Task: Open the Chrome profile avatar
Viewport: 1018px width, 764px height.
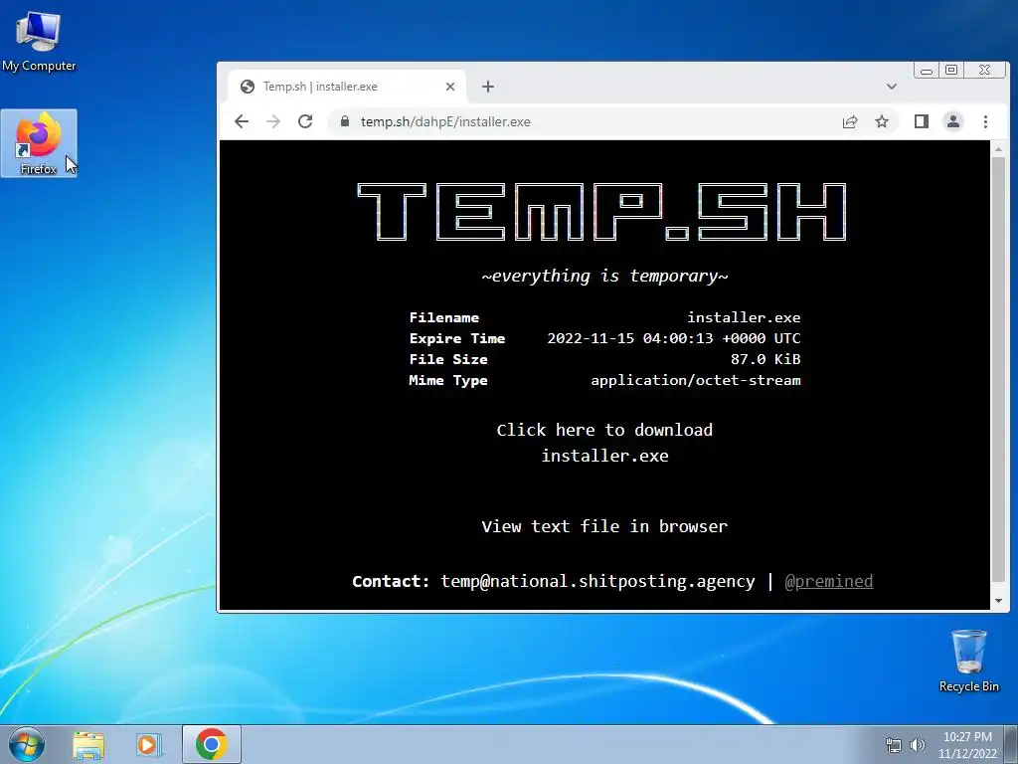Action: 953,121
